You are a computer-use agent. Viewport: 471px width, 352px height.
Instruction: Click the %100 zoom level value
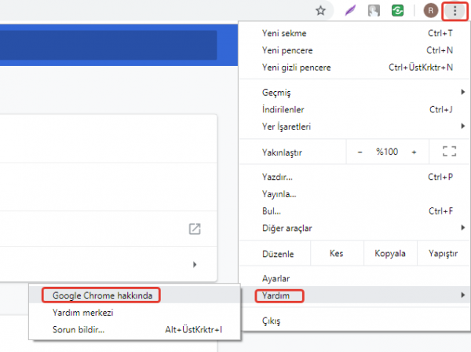pos(387,152)
